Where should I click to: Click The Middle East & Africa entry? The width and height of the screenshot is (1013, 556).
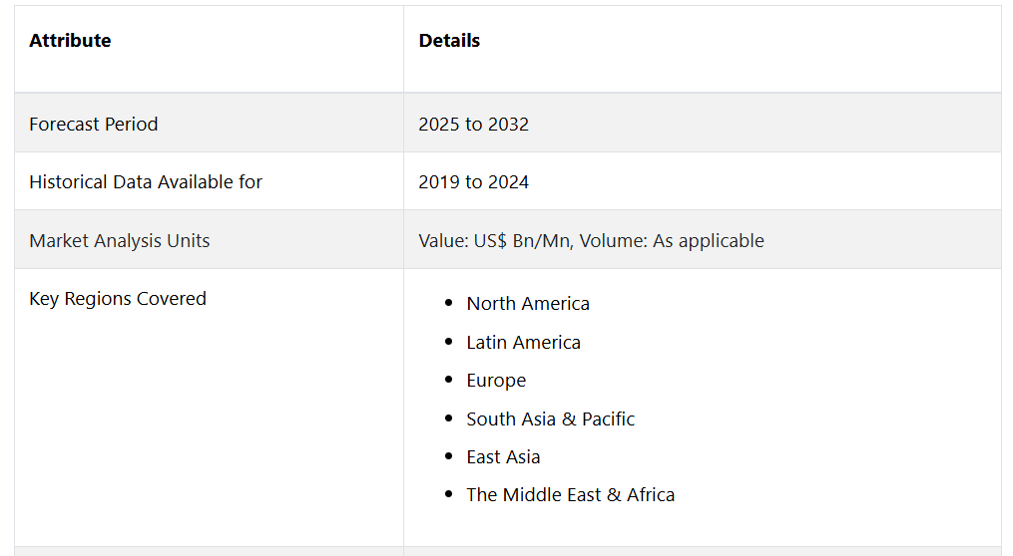click(570, 495)
